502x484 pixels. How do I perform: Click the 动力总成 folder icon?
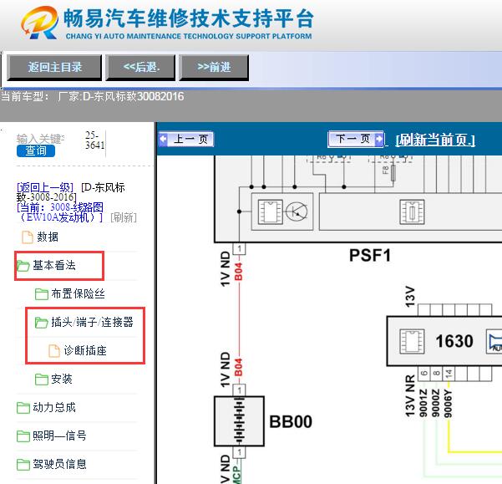coord(23,407)
